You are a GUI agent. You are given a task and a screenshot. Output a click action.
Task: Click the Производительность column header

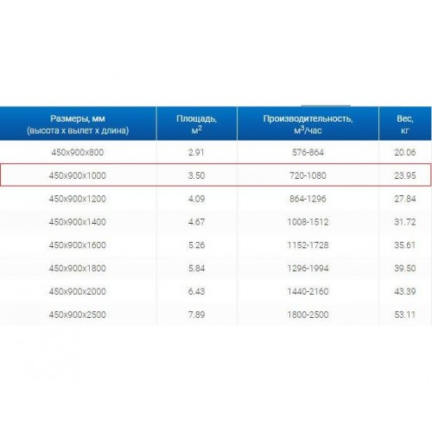(x=308, y=124)
